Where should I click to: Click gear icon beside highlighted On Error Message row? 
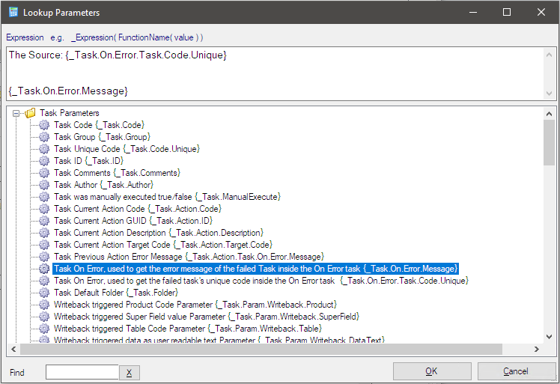(x=44, y=269)
